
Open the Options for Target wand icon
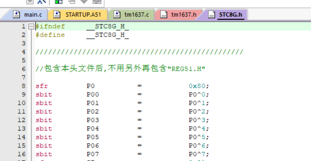(x=42, y=2)
